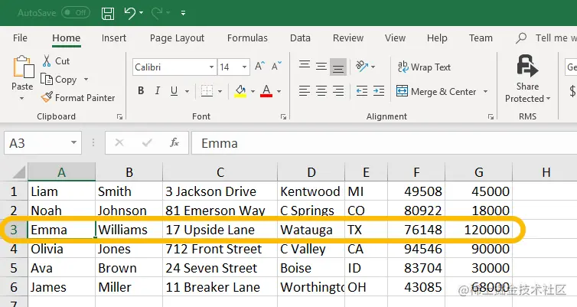577x307 pixels.
Task: Switch to the Data tab
Action: (x=300, y=38)
